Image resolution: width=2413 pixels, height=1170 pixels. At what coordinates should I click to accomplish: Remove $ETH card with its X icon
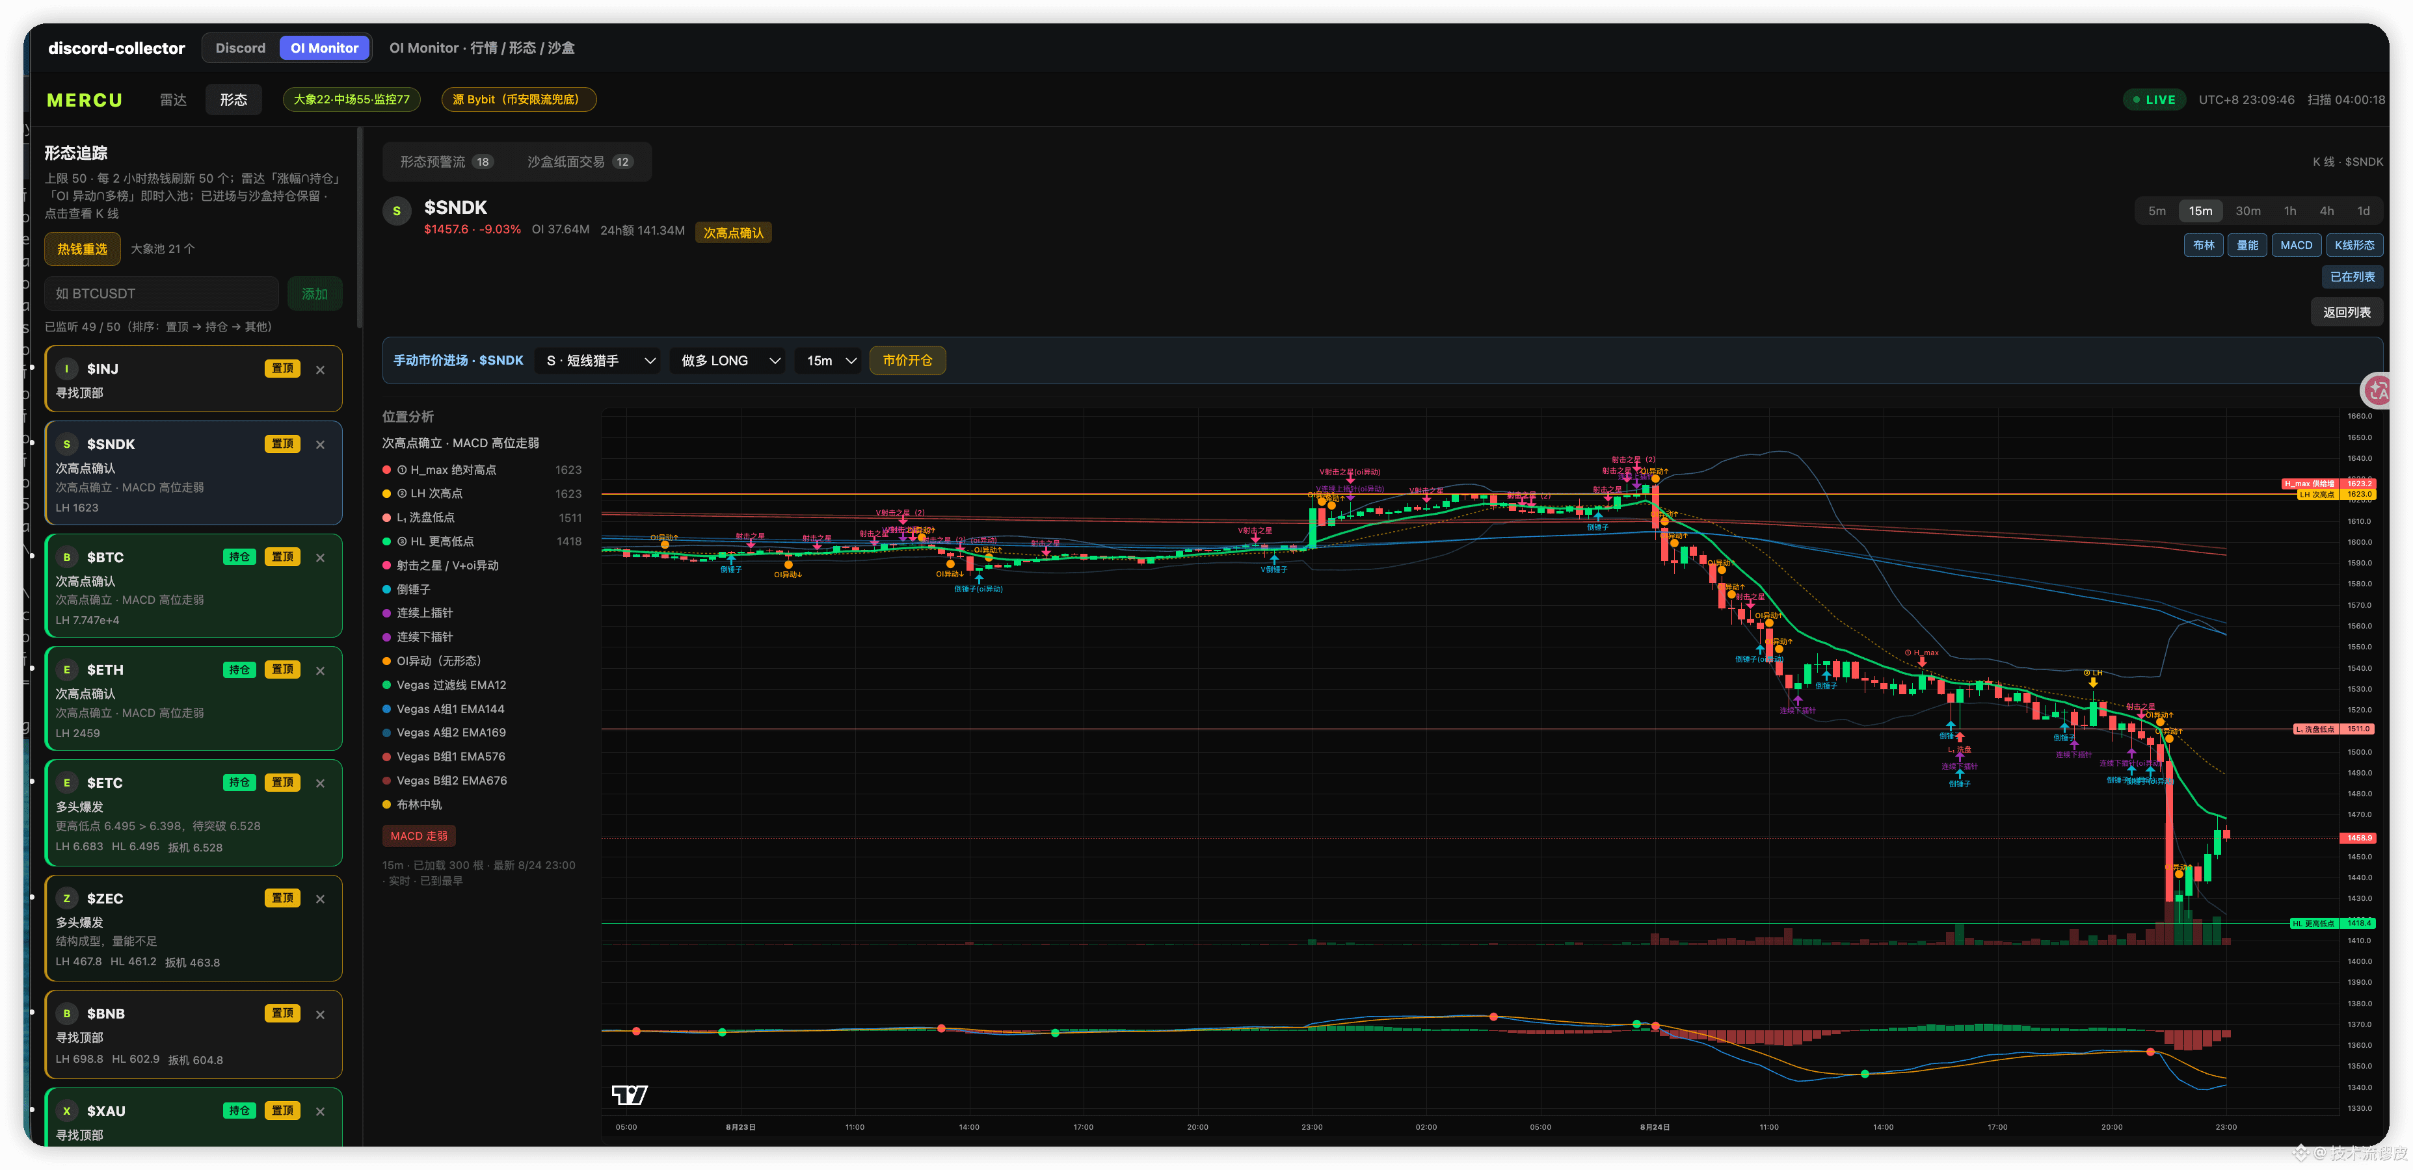point(321,670)
